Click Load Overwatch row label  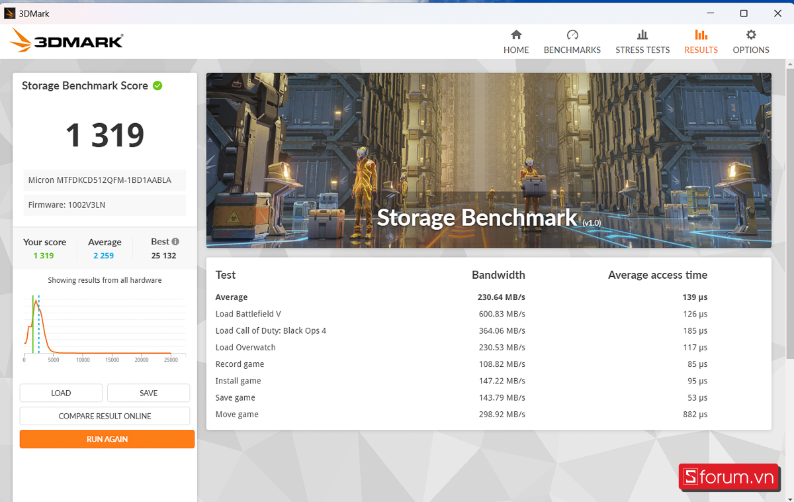click(x=245, y=347)
